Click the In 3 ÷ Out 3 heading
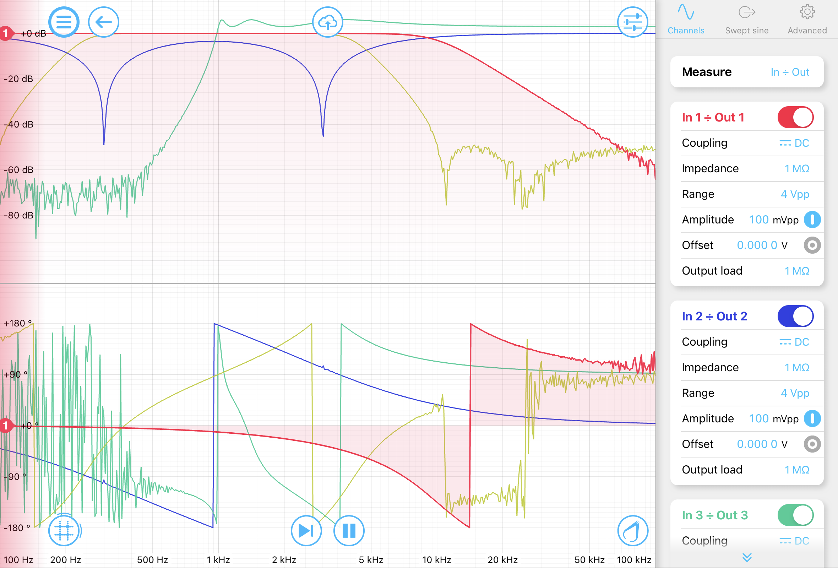 (x=715, y=515)
